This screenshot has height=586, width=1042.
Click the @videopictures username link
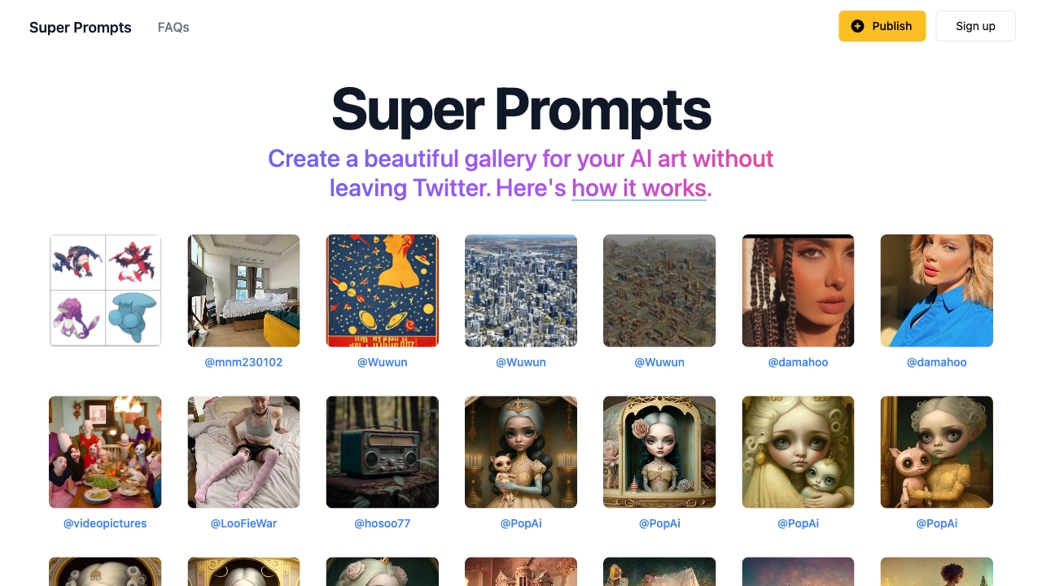(x=104, y=523)
